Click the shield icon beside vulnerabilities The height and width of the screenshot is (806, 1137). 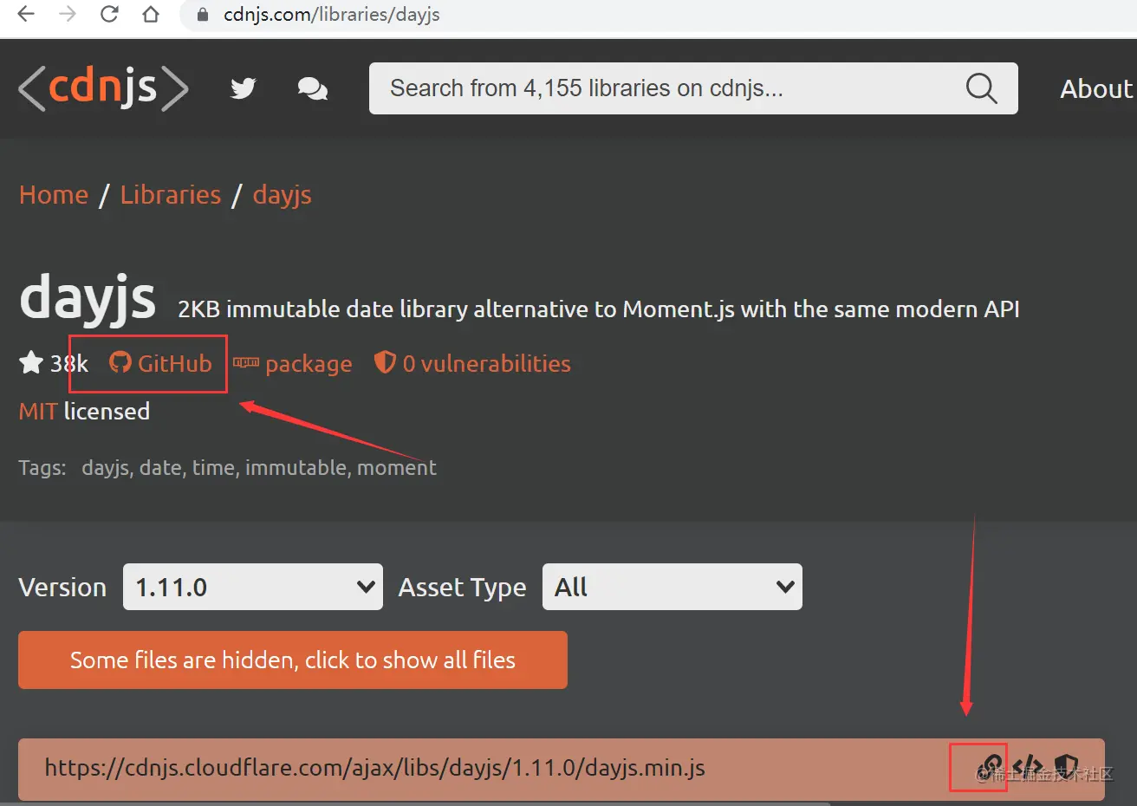coord(385,362)
